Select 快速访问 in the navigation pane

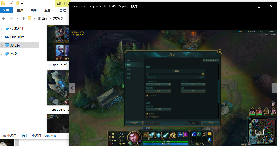16,29
